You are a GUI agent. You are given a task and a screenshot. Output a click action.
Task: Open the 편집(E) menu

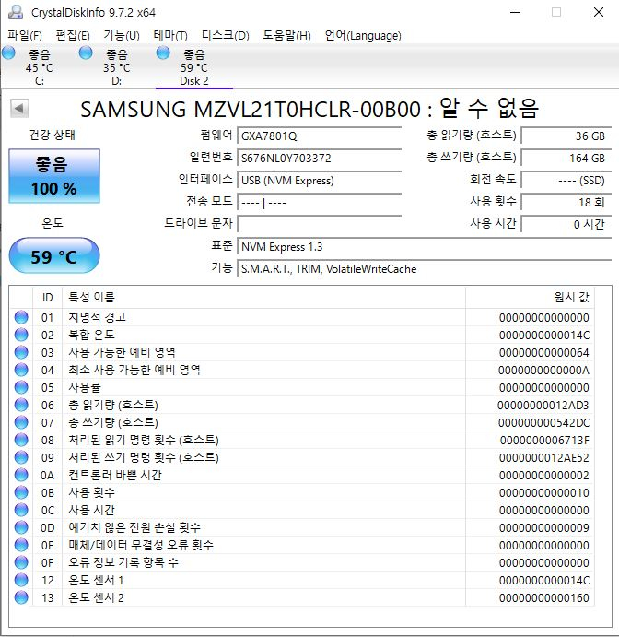point(73,36)
